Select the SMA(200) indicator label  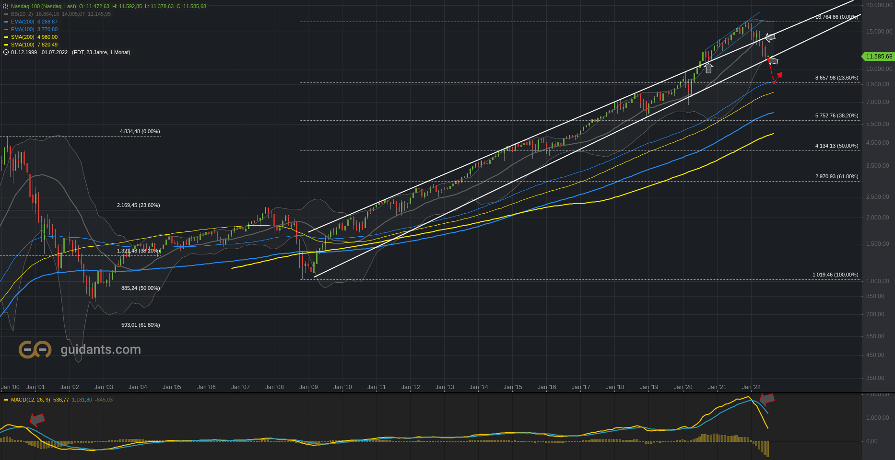(x=23, y=37)
